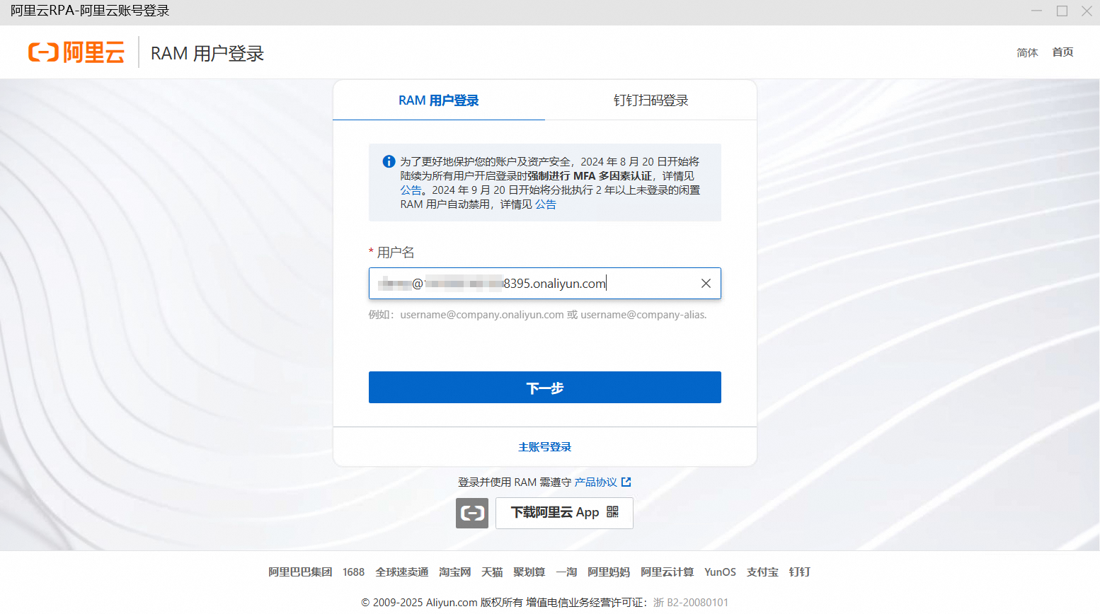Image resolution: width=1100 pixels, height=614 pixels.
Task: Open 一淘 footer link
Action: tap(566, 572)
